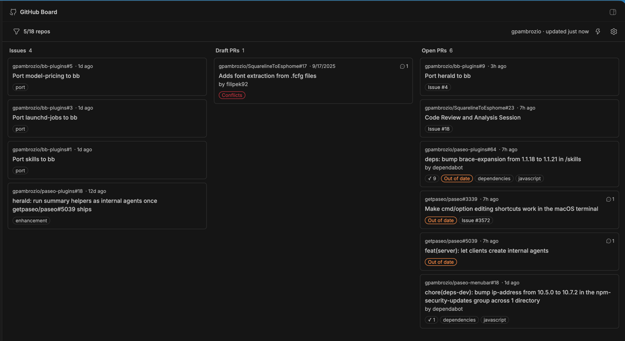Open "Code Review and Analysis Session" PR

click(473, 118)
